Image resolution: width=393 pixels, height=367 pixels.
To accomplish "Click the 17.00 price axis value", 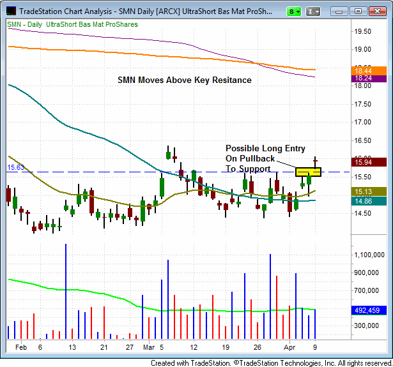I will coord(362,122).
